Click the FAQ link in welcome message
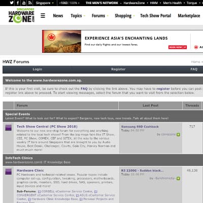This screenshot has height=203, width=203. 84,89
